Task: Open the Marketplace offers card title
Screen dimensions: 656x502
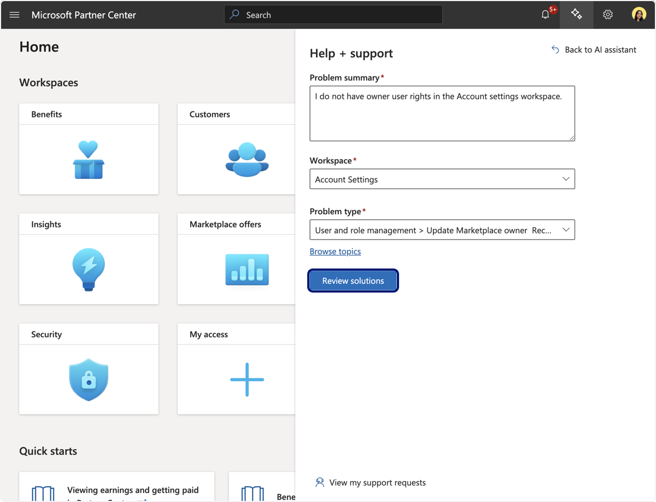Action: [225, 224]
